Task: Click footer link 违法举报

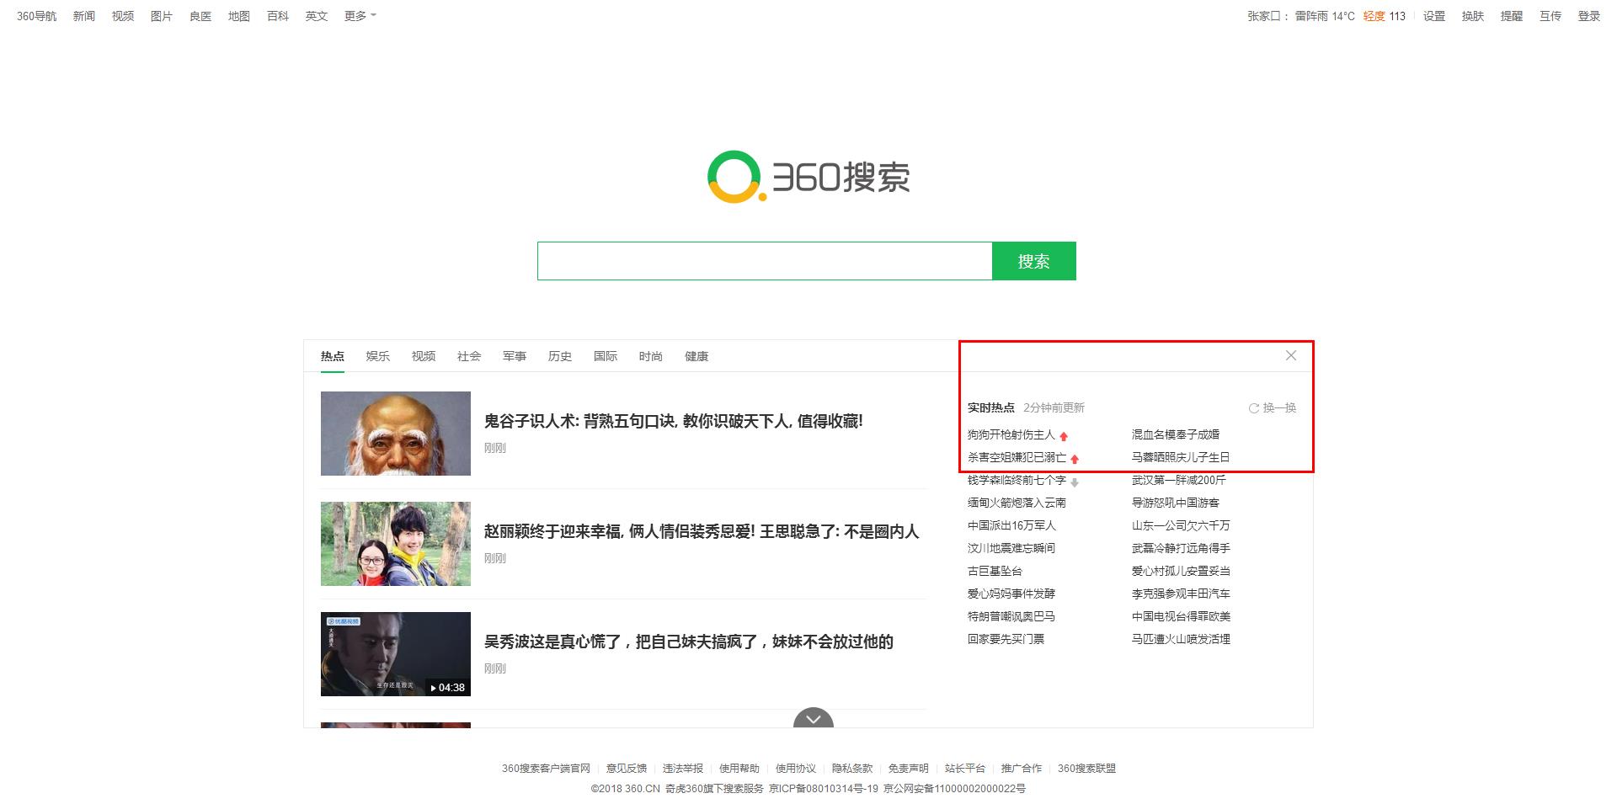Action: coord(683,769)
